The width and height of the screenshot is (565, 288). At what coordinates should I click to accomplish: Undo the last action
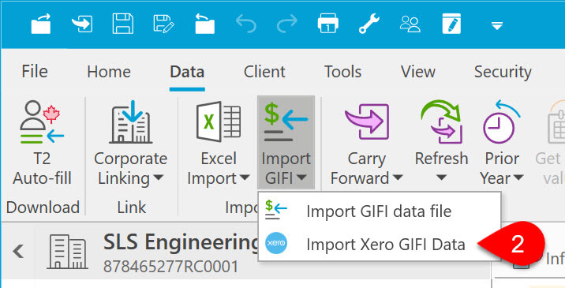tap(246, 24)
